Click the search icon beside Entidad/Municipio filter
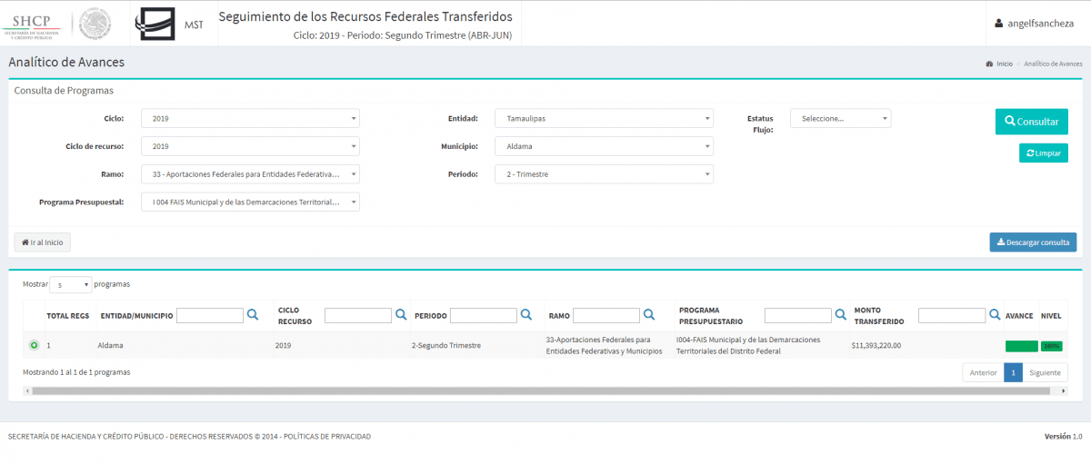Image resolution: width=1091 pixels, height=464 pixels. point(253,315)
